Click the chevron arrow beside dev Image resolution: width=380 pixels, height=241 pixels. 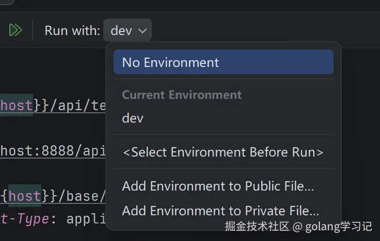143,31
